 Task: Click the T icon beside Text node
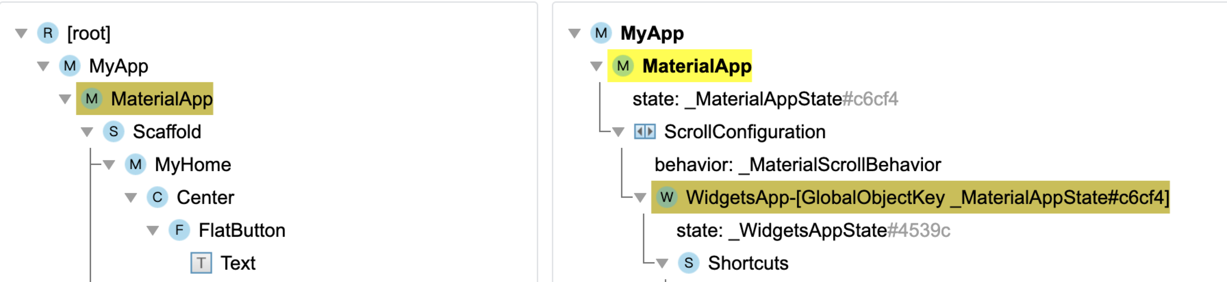[x=201, y=263]
